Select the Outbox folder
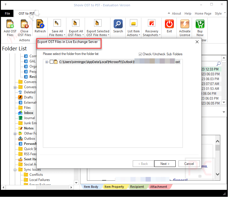Screen dimensions: 228x197 pyautogui.click(x=30, y=139)
